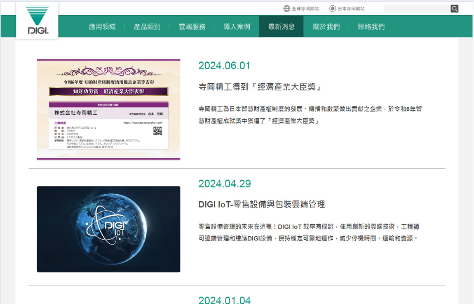The width and height of the screenshot is (474, 304).
Task: Open the DIGI IoT globe thumbnail image
Action: [108, 229]
